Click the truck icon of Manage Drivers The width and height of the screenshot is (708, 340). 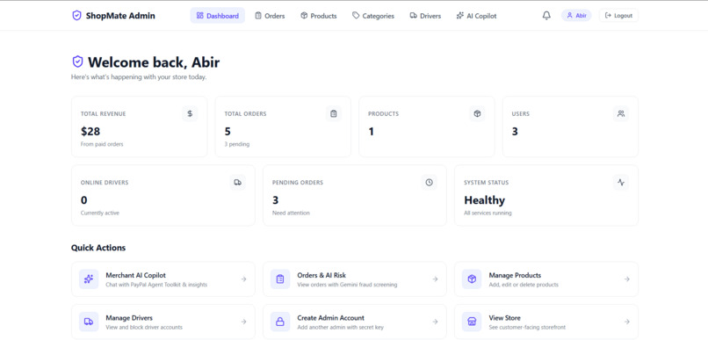coord(89,322)
